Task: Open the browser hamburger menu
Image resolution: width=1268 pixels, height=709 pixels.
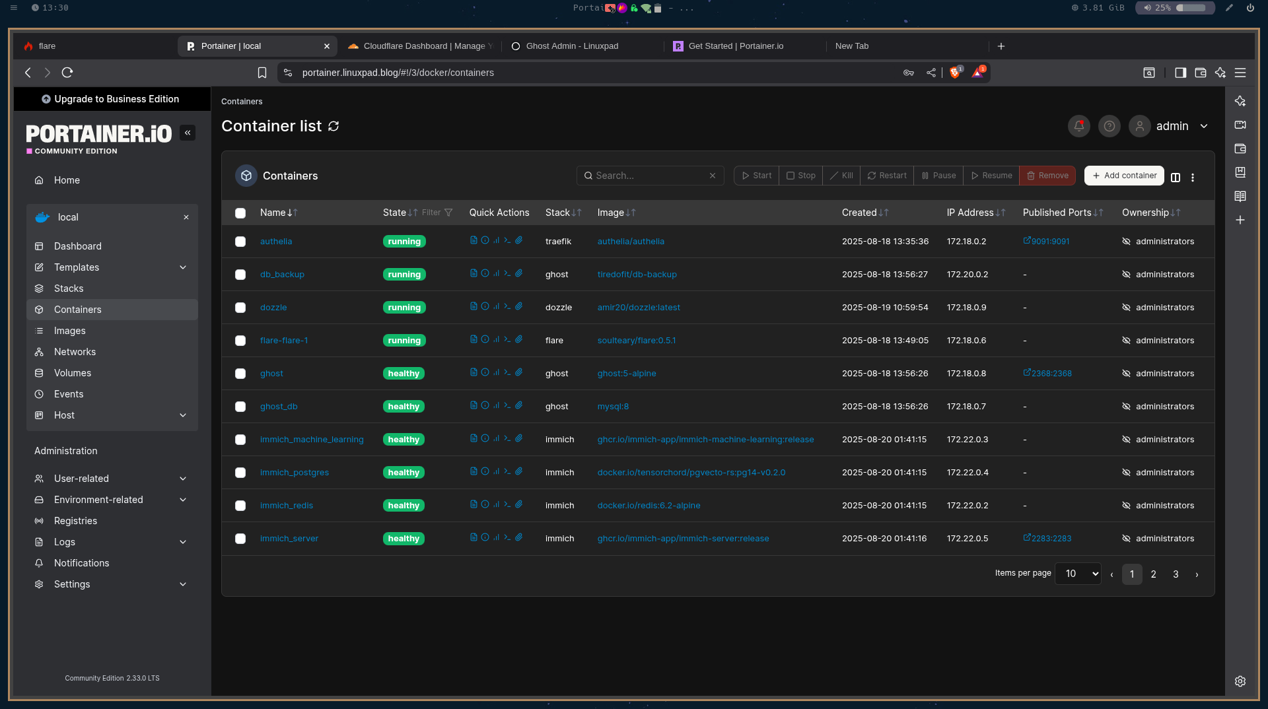Action: pos(1240,73)
